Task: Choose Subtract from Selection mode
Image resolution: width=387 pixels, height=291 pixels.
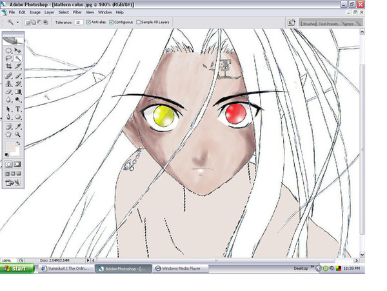Action: pos(39,22)
